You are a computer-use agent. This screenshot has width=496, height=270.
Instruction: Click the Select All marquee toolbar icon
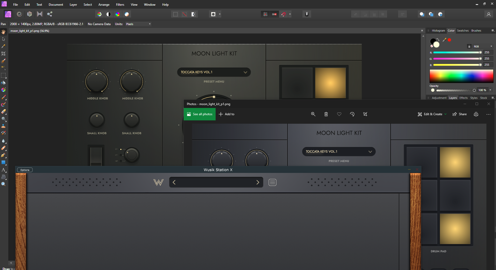pos(175,14)
